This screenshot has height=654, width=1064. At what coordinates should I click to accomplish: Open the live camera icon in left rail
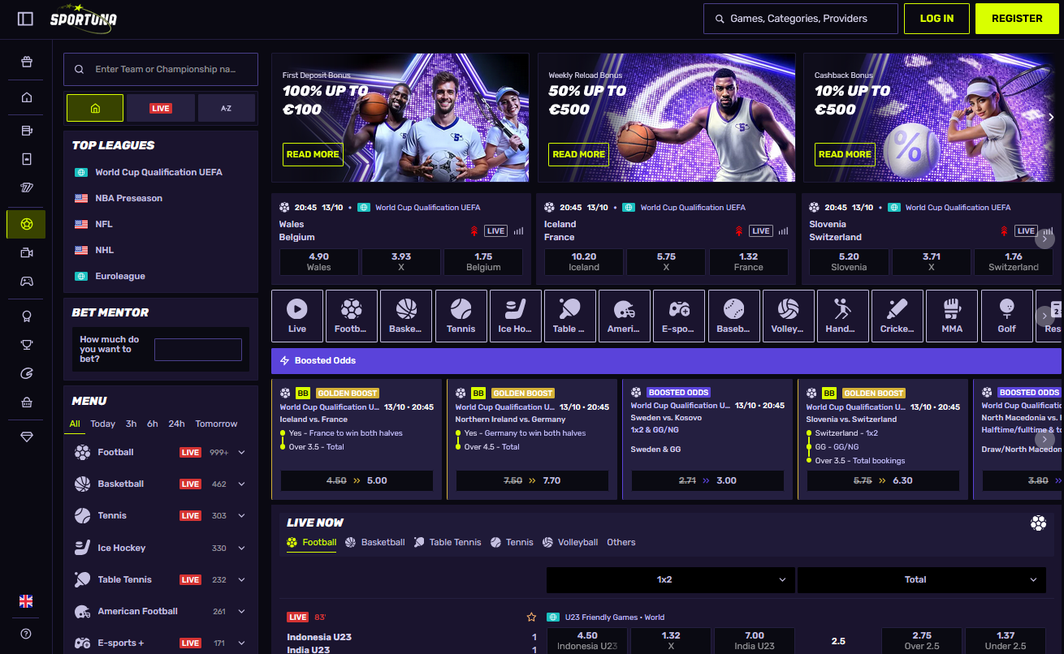[27, 252]
